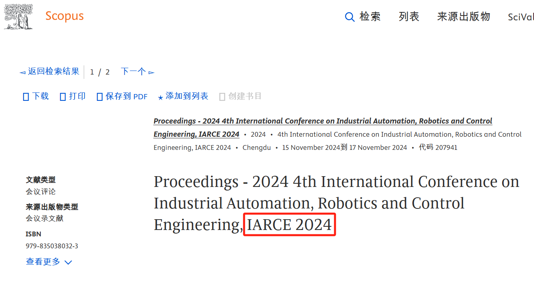Image resolution: width=534 pixels, height=281 pixels.
Task: Click the 下载 download icon
Action: [26, 97]
